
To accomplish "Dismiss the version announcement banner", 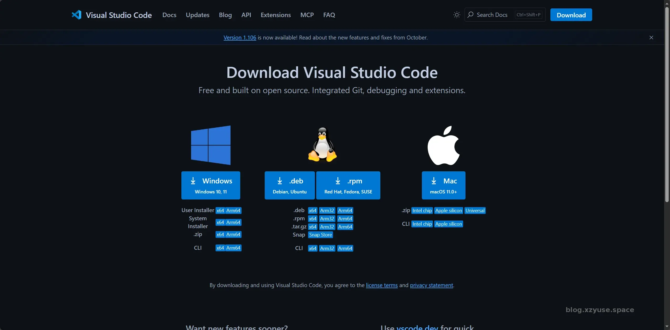I will pos(651,37).
